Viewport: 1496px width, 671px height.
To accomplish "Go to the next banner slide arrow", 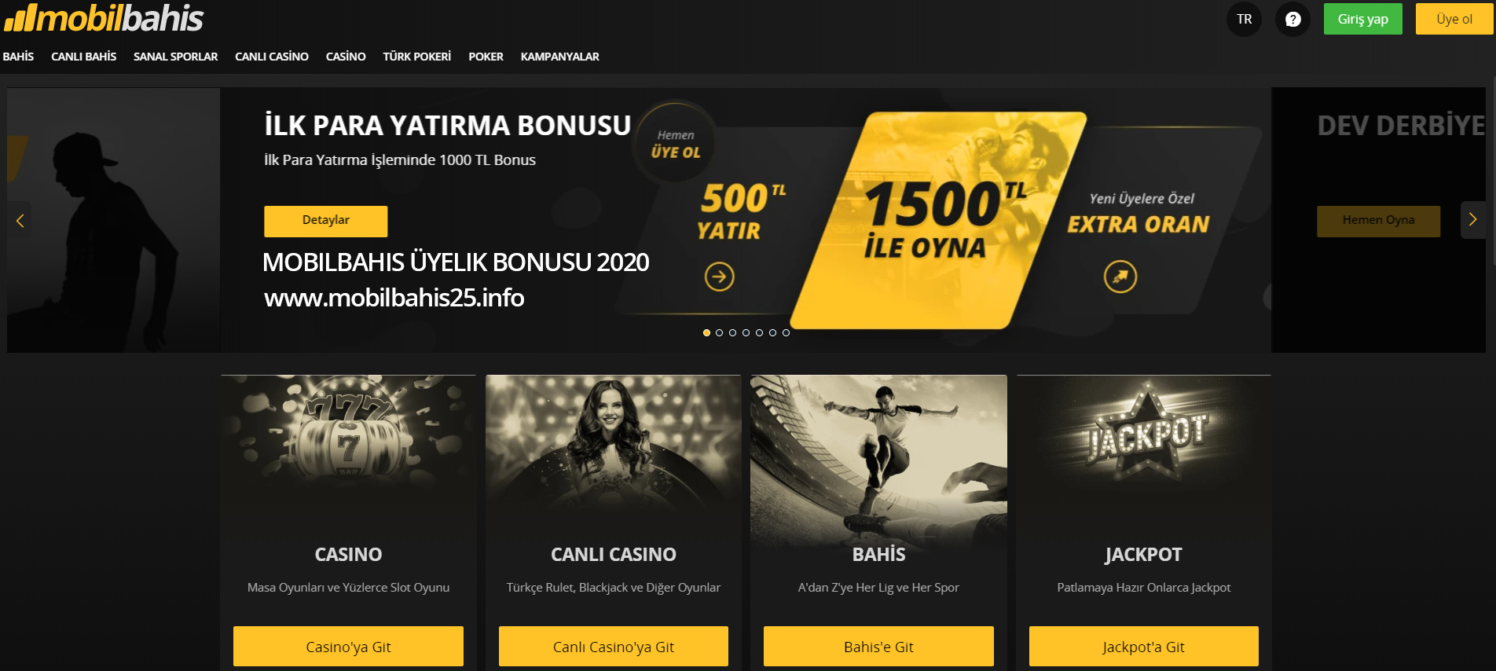I will coord(1473,220).
